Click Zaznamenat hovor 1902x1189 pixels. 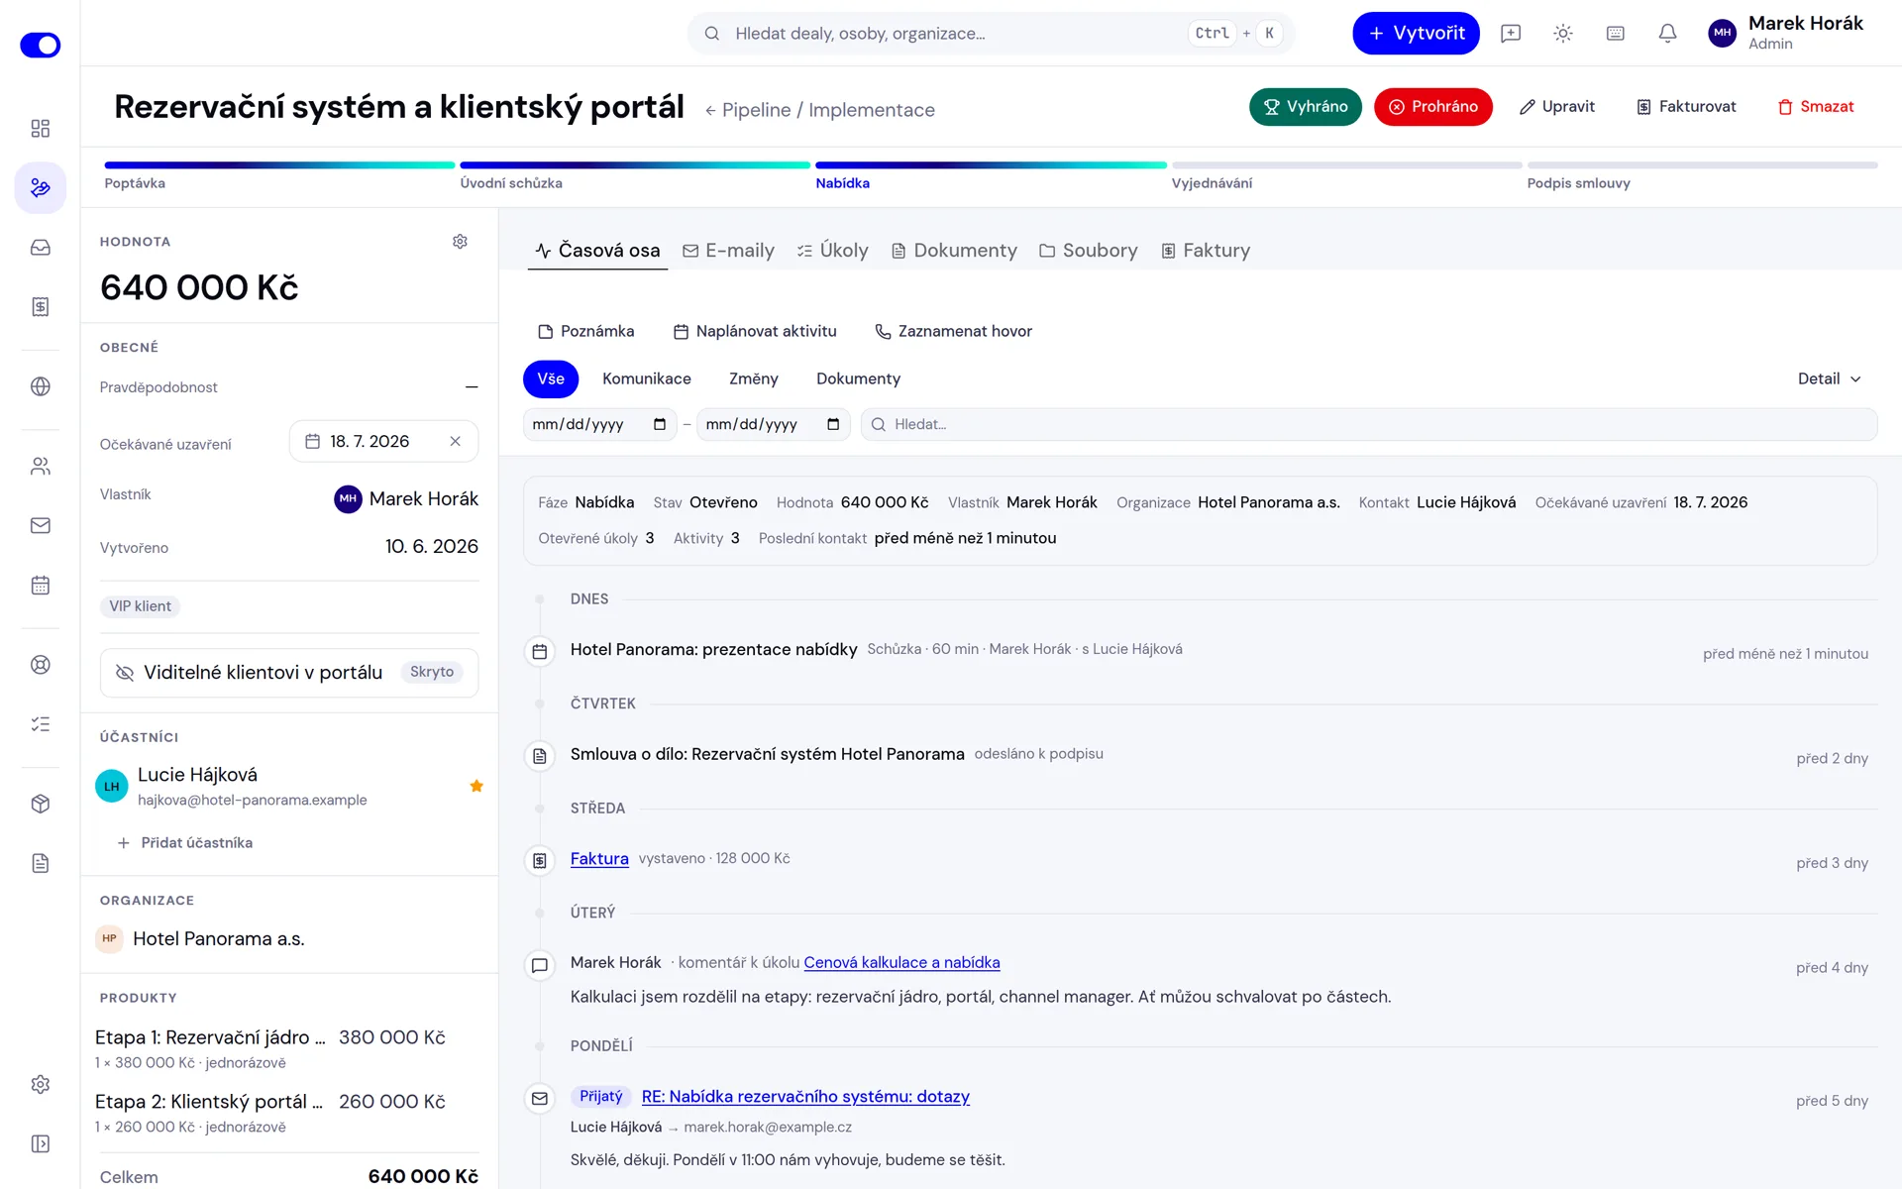click(953, 331)
